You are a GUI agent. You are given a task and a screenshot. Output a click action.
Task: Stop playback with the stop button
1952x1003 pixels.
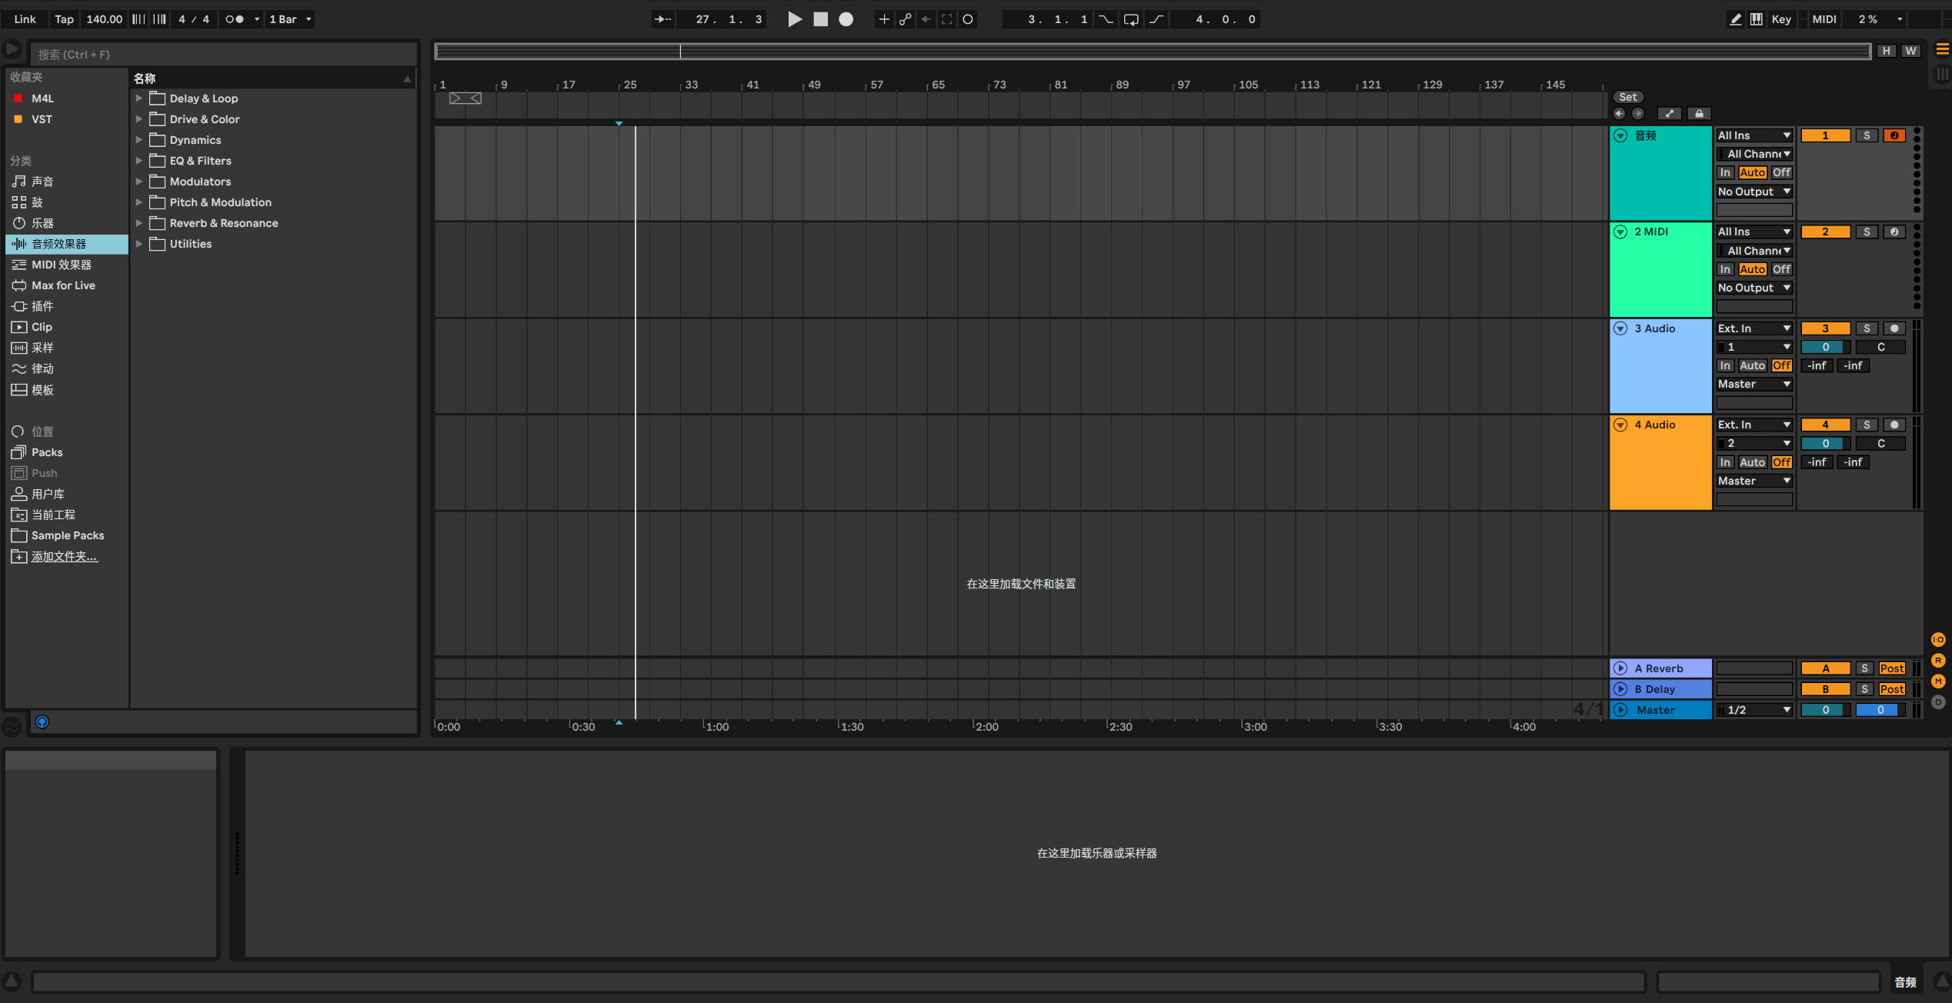pyautogui.click(x=820, y=19)
